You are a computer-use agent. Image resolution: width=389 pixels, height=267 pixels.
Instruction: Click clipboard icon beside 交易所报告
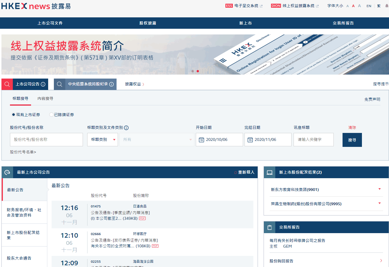[x=270, y=227]
